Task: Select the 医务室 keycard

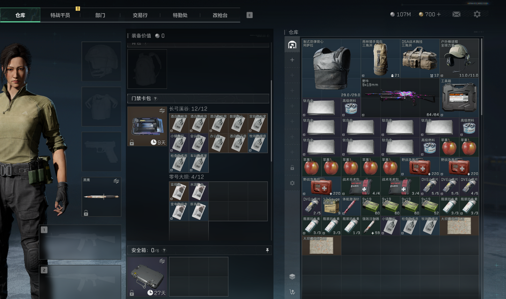Action: pyautogui.click(x=199, y=211)
